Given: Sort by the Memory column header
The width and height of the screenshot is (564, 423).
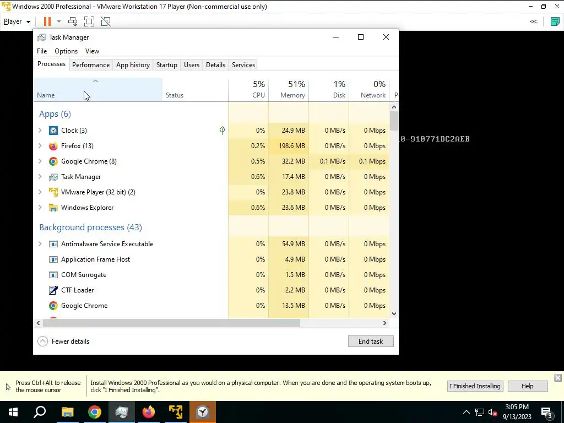Looking at the screenshot, I should coord(289,90).
